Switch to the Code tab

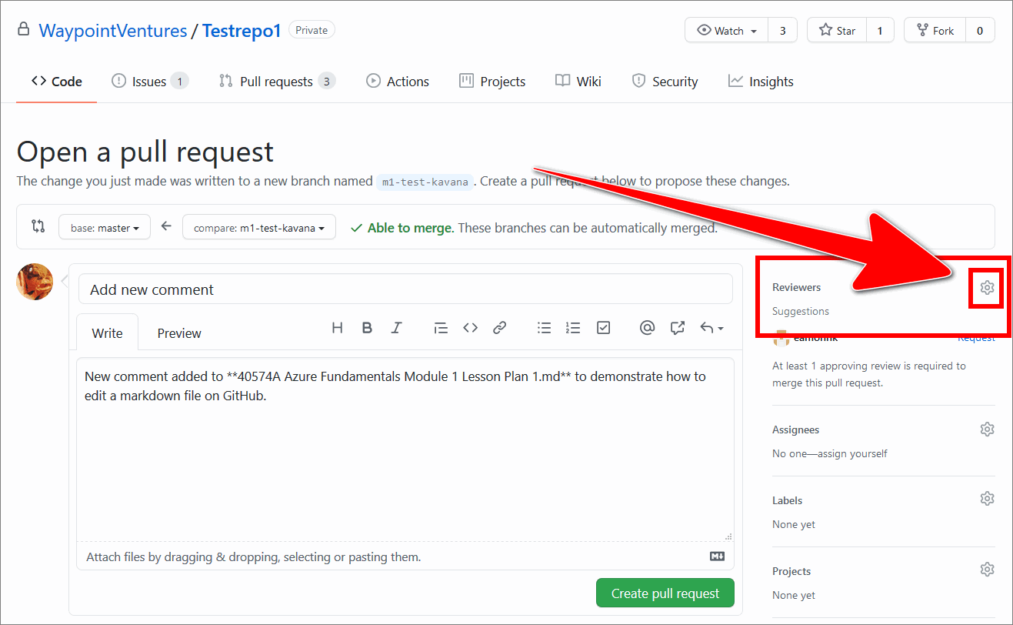(x=57, y=82)
